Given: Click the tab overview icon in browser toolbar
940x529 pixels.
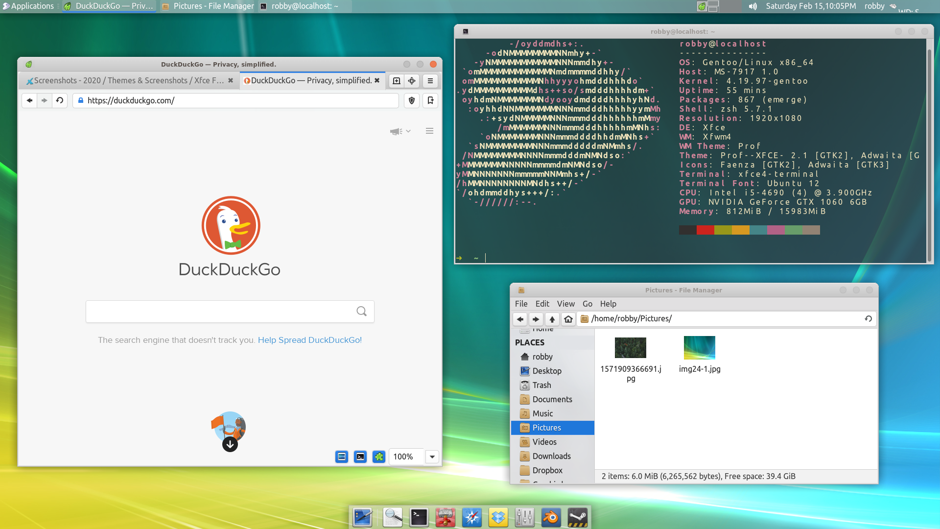Looking at the screenshot, I should point(412,81).
